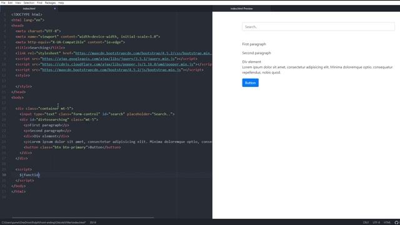Screen dimensions: 400x225
Task: Open the Edit menu
Action: 10,2
